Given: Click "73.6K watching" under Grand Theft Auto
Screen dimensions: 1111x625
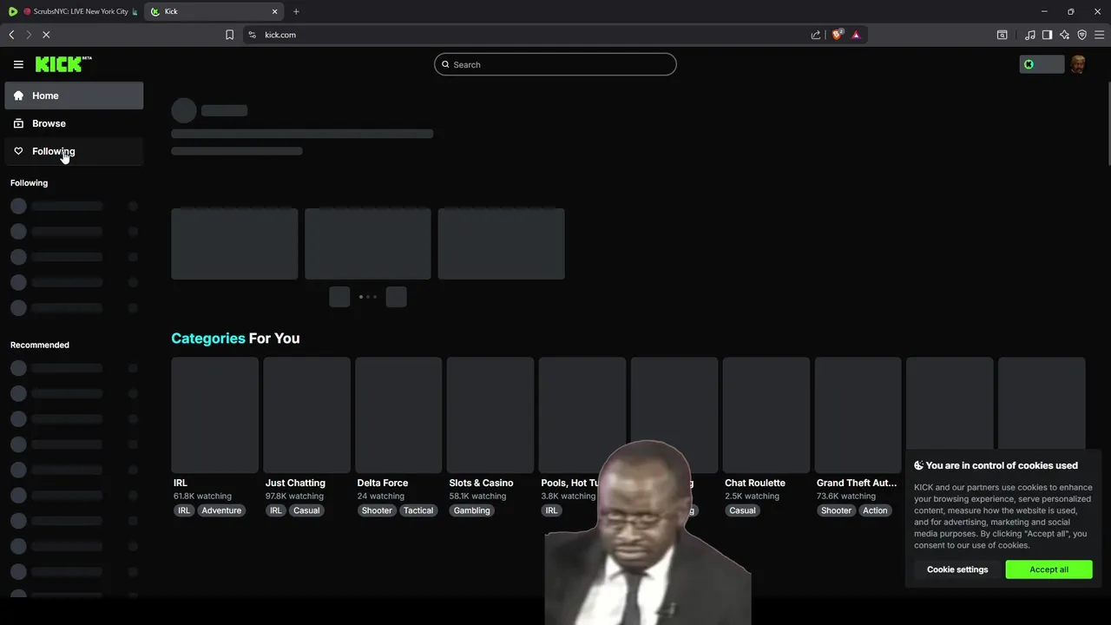Looking at the screenshot, I should 845,497.
